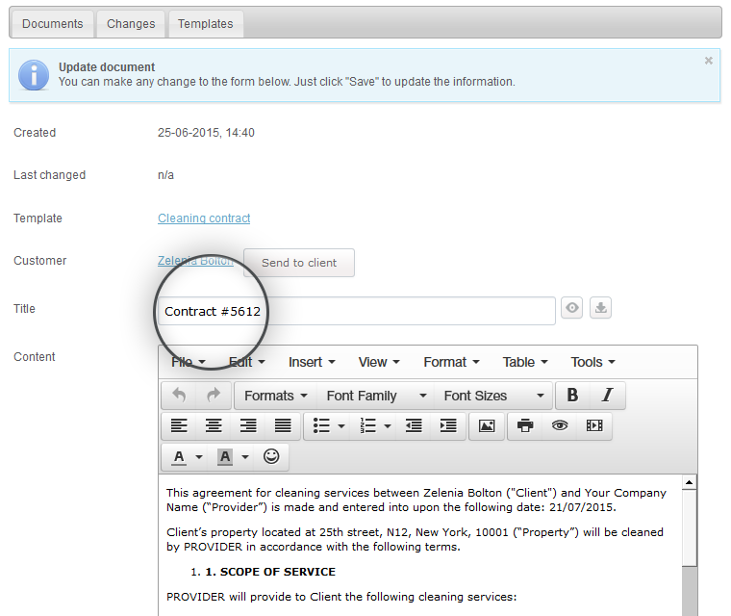Screen dimensions: 731x616
Task: Open bullet list style dropdown arrow
Action: coord(341,426)
